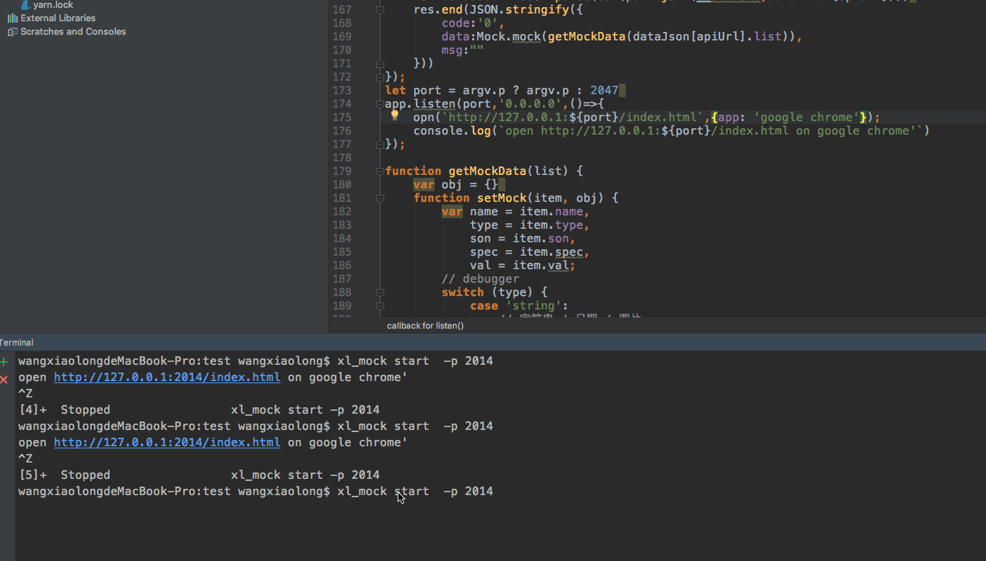Click 'val = item.val;' on line 186
986x561 pixels.
(x=522, y=266)
